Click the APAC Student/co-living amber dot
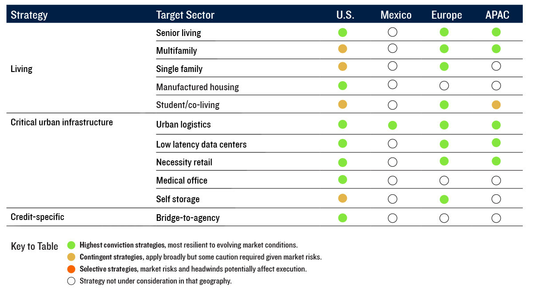Image resolution: width=533 pixels, height=300 pixels. coord(496,105)
